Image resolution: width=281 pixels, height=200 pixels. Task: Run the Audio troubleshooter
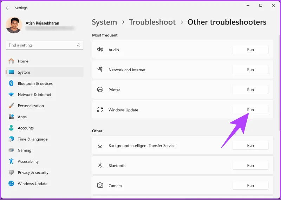[250, 49]
